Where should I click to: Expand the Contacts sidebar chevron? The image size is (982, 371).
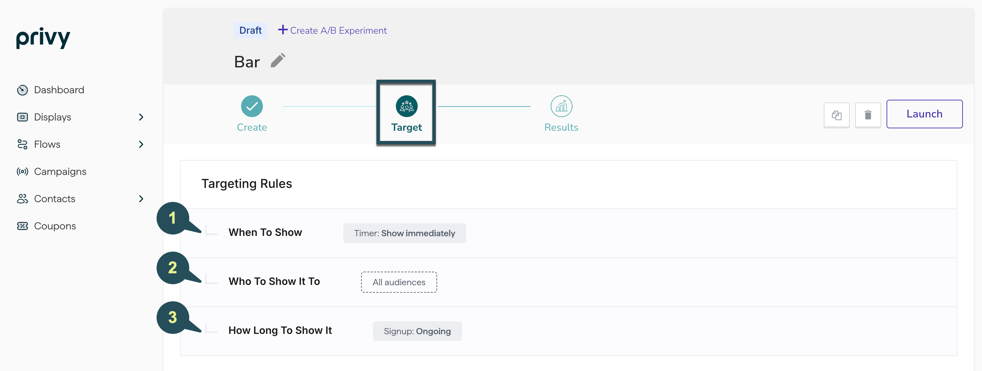click(x=141, y=199)
